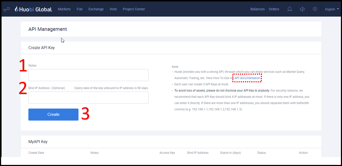Focus the Bind IP Address field
This screenshot has height=166, width=342.
[x=88, y=98]
